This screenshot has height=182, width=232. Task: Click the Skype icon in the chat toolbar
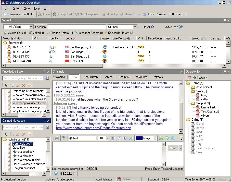(x=173, y=138)
